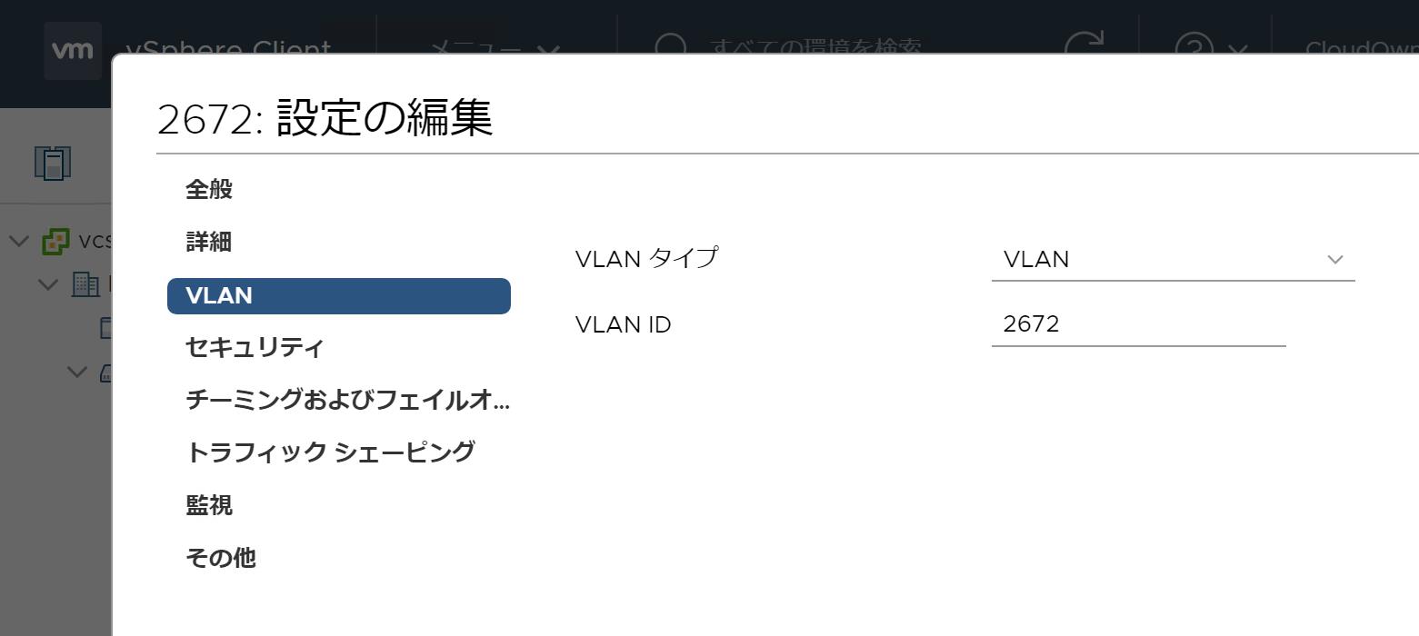Click the vCenter server icon in tree
Viewport: 1419px width, 636px height.
(55, 242)
